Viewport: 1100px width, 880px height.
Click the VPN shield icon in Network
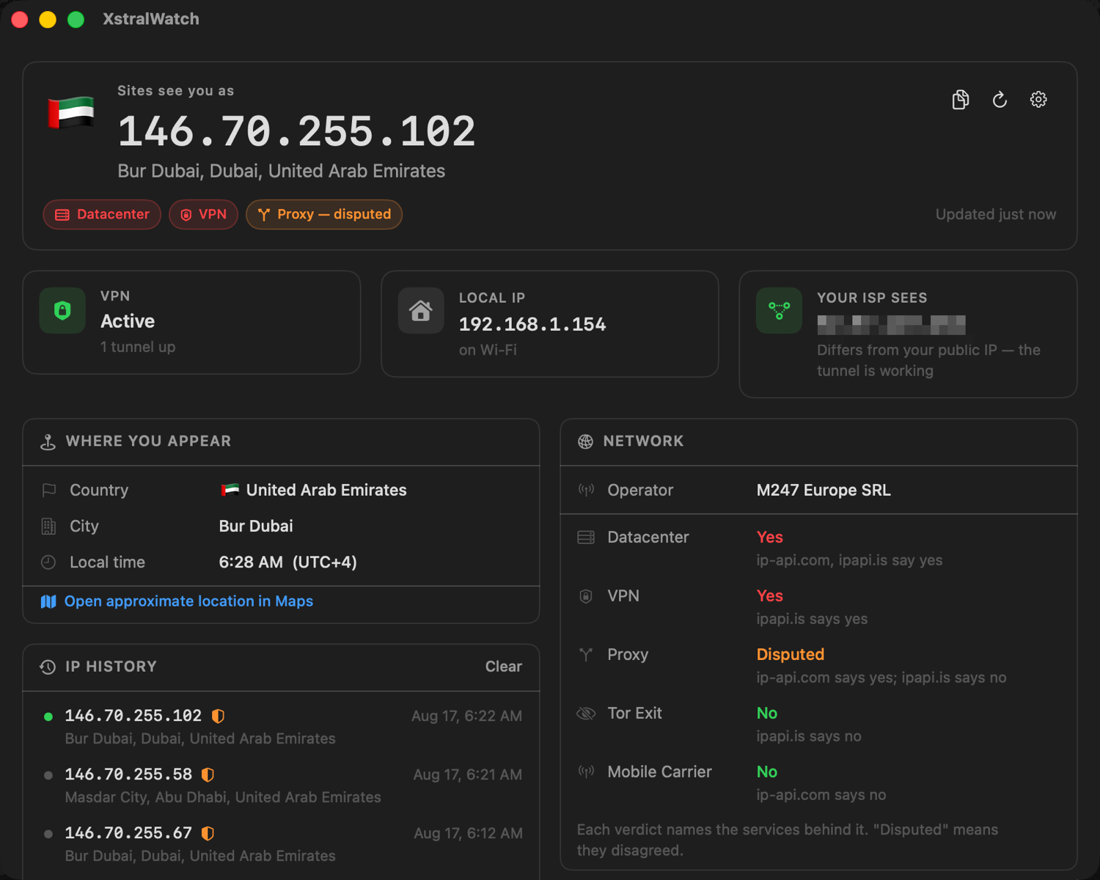pos(586,596)
